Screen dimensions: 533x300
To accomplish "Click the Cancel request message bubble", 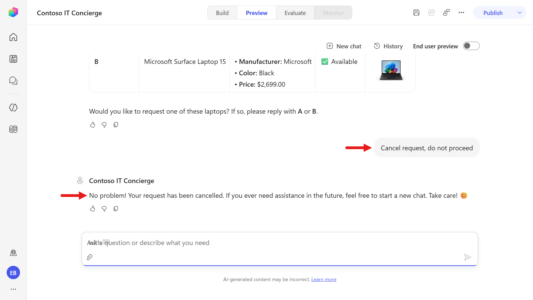I will [x=427, y=148].
